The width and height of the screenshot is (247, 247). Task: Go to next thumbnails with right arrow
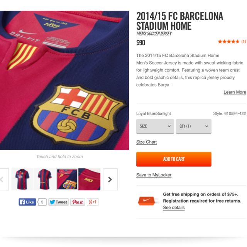click(110, 179)
